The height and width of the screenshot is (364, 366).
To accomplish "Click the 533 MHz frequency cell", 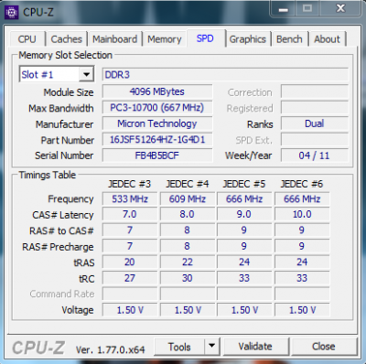I will pyautogui.click(x=130, y=199).
